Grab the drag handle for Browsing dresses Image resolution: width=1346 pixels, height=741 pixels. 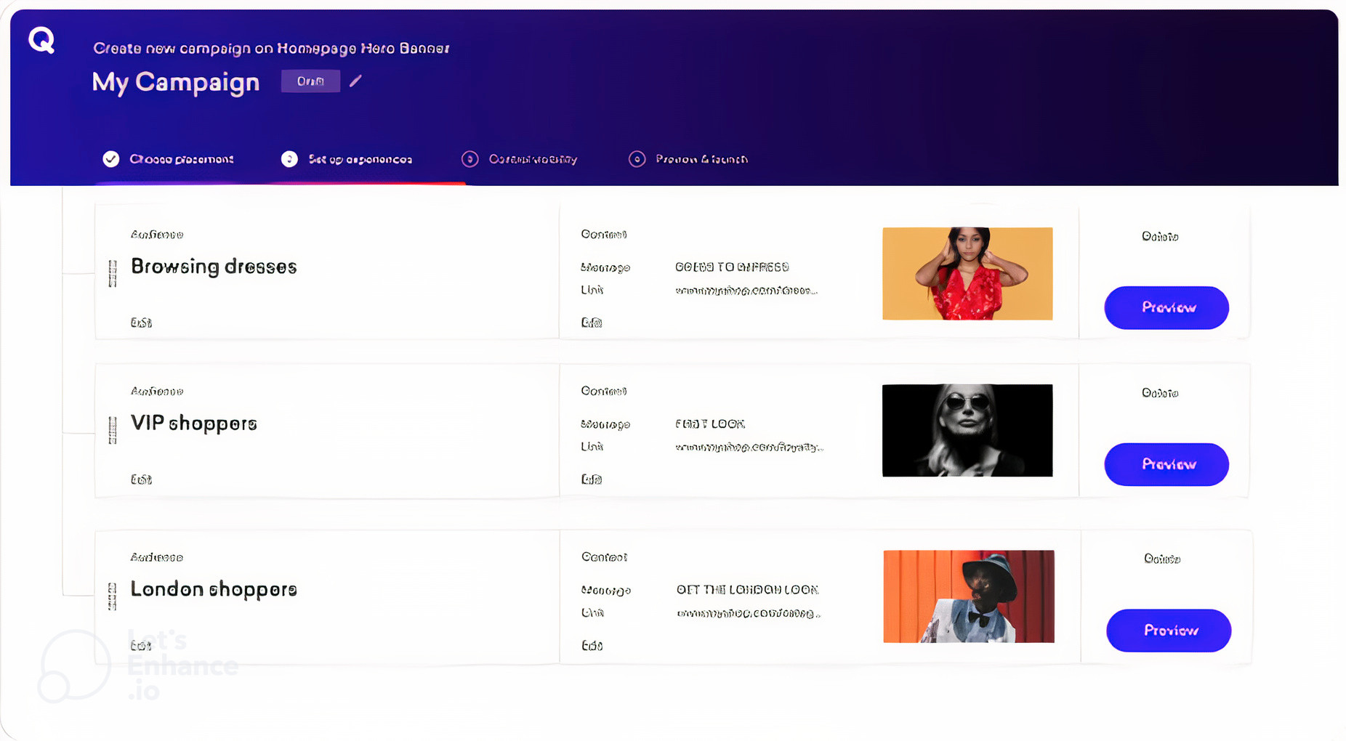(x=113, y=274)
